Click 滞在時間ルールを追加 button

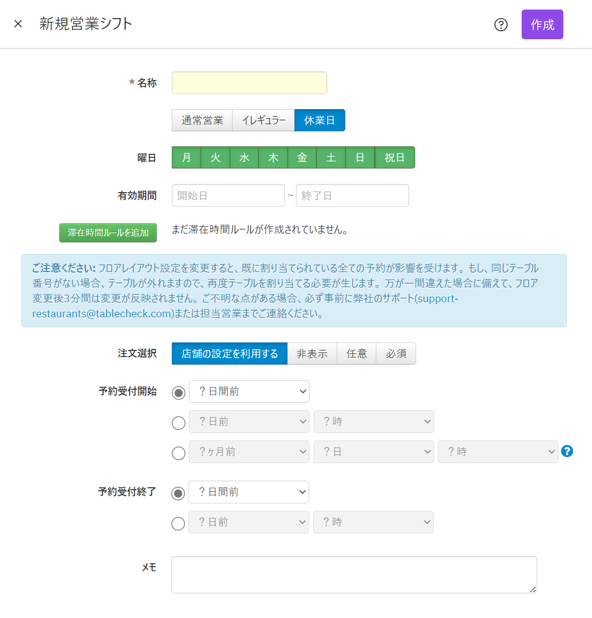tap(108, 233)
